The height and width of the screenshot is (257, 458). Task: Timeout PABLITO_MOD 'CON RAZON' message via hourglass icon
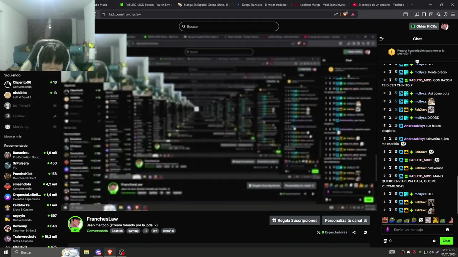click(390, 80)
